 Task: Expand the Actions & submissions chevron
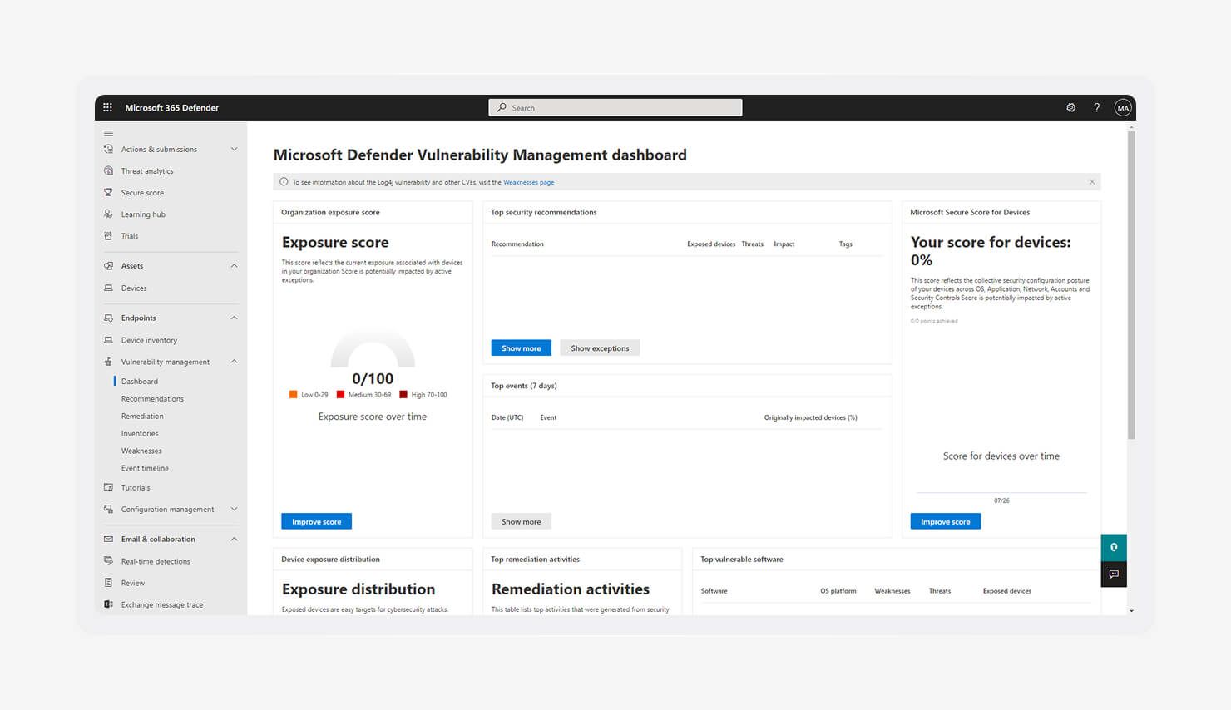tap(234, 149)
